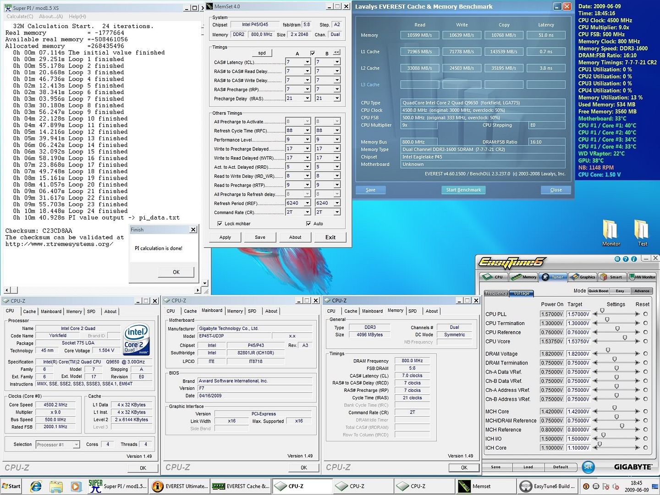660x495 pixels.
Task: Open CPU-Z processor Selection dropdown
Action: pyautogui.click(x=76, y=445)
